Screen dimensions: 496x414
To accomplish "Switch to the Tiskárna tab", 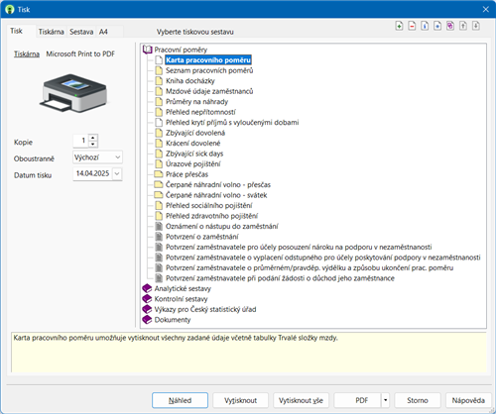I will tap(51, 32).
